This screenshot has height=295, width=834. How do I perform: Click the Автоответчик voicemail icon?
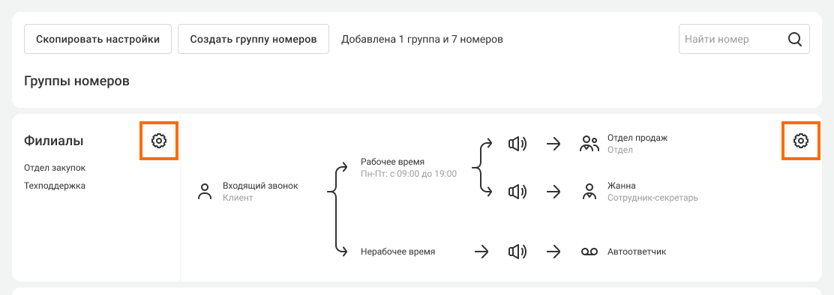[589, 252]
